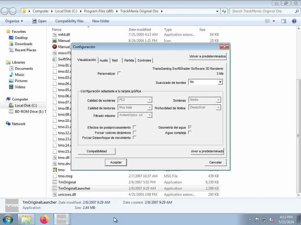Viewport: 301px width, 225px height.
Task: Open Videos library
Action: pyautogui.click(x=20, y=87)
